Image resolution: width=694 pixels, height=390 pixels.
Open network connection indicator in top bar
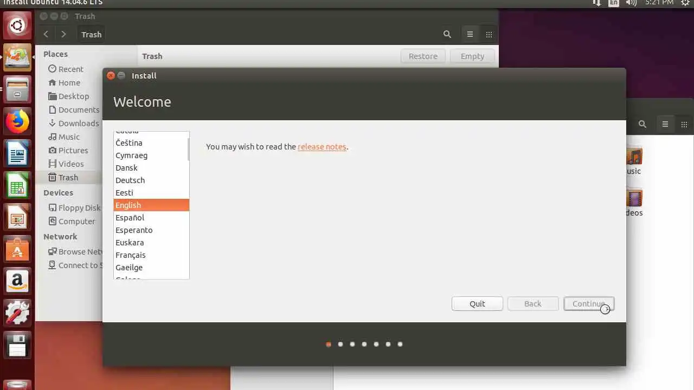point(597,3)
